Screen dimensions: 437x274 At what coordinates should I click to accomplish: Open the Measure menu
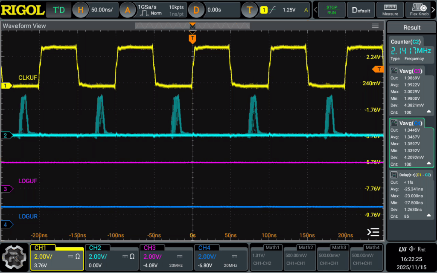coord(390,10)
